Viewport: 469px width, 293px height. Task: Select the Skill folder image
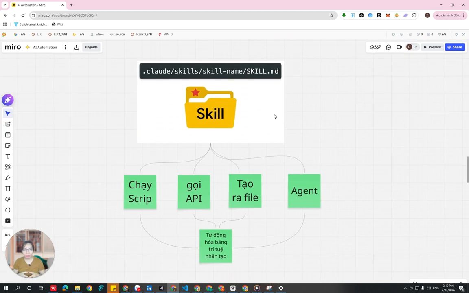pyautogui.click(x=210, y=107)
